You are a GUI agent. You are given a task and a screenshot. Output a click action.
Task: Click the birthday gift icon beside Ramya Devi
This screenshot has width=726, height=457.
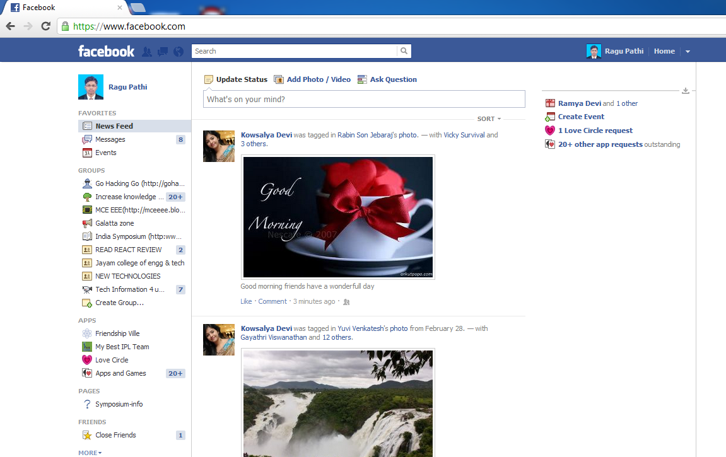(550, 103)
